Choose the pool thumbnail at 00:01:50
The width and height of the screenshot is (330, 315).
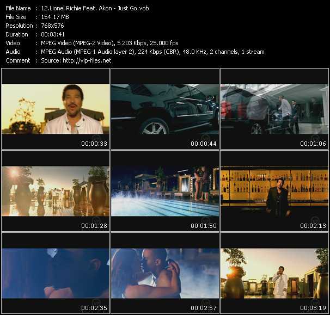click(165, 191)
